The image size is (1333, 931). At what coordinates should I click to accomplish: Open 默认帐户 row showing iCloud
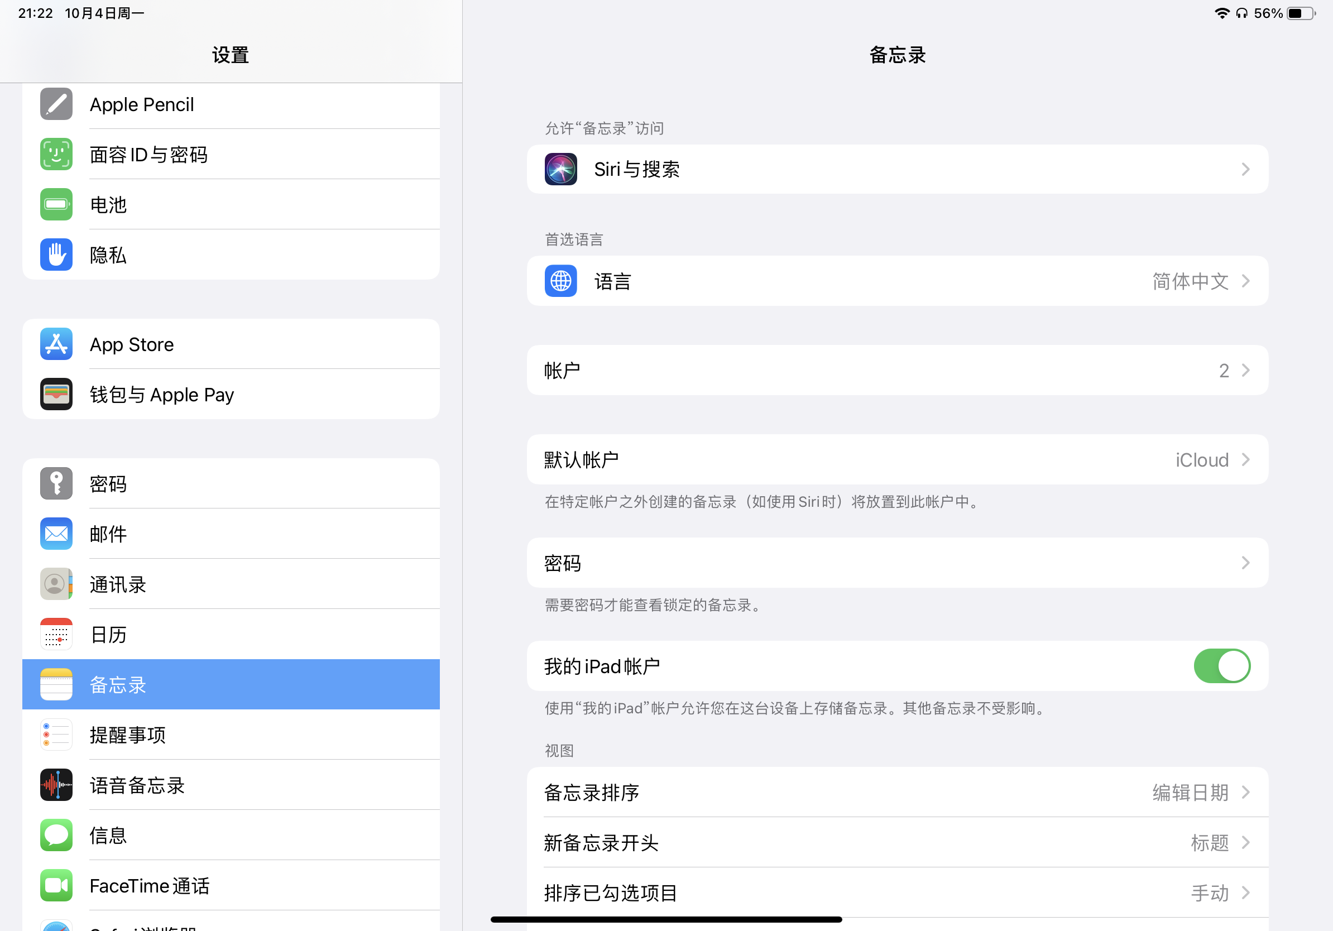[x=897, y=460]
